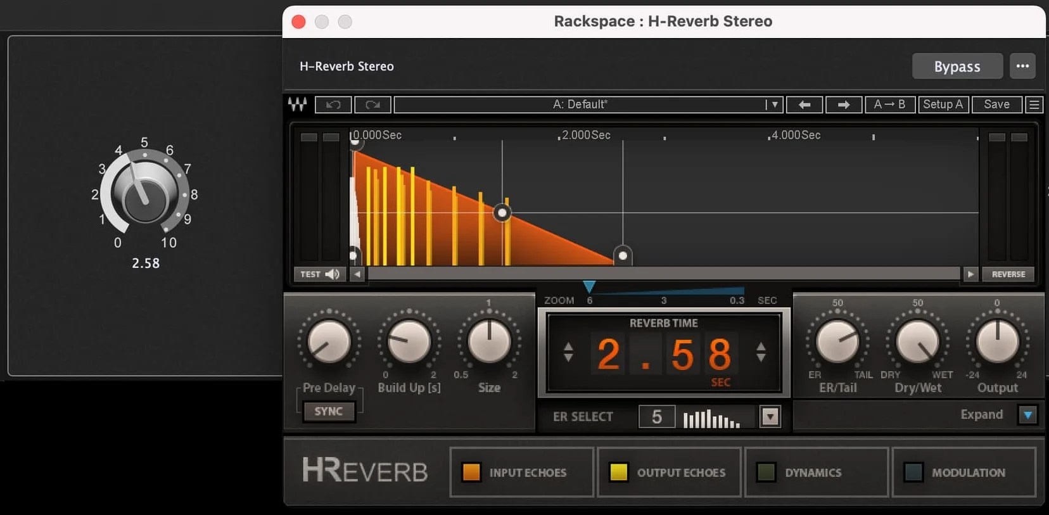Click the decay envelope midpoint handle
The image size is (1049, 515).
coord(502,213)
